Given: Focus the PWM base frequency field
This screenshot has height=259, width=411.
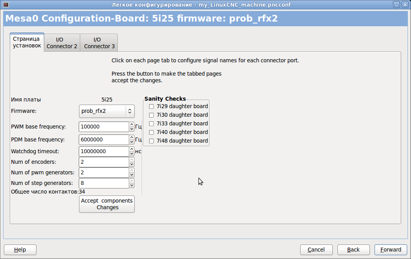Looking at the screenshot, I should pyautogui.click(x=104, y=127).
